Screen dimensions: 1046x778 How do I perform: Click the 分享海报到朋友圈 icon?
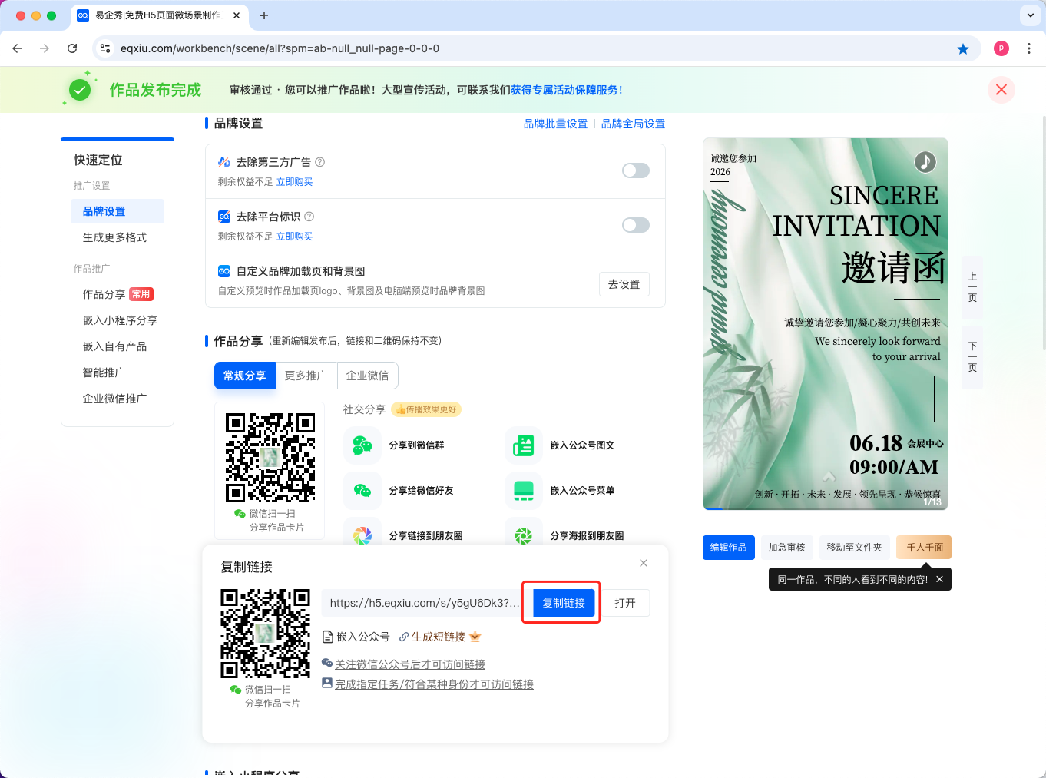point(524,535)
